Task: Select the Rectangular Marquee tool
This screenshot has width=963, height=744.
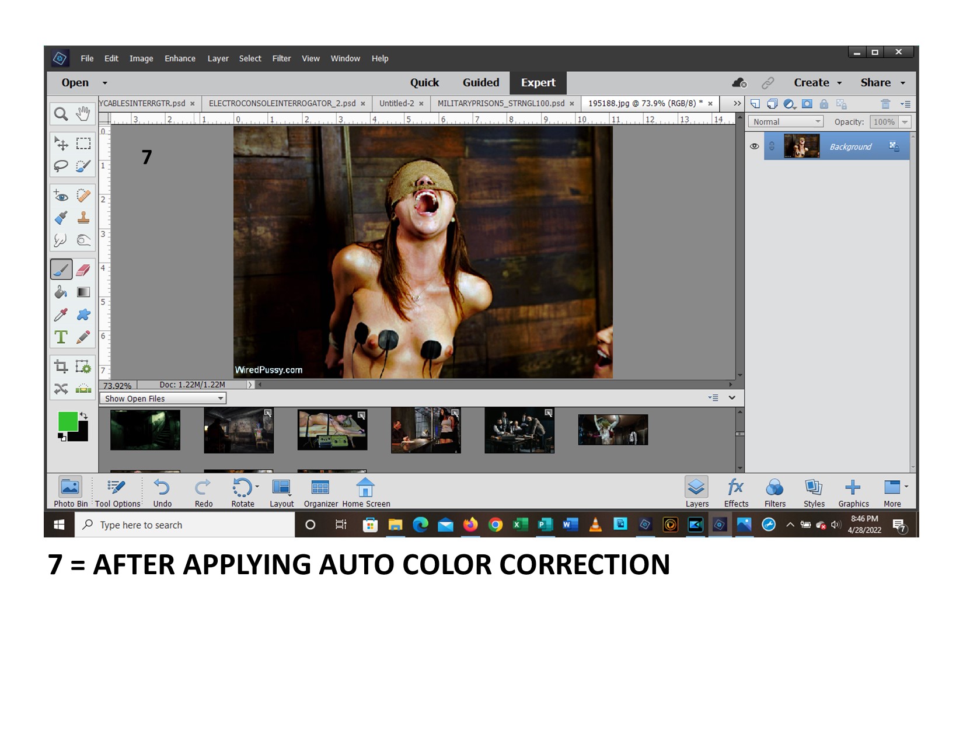Action: pyautogui.click(x=83, y=144)
